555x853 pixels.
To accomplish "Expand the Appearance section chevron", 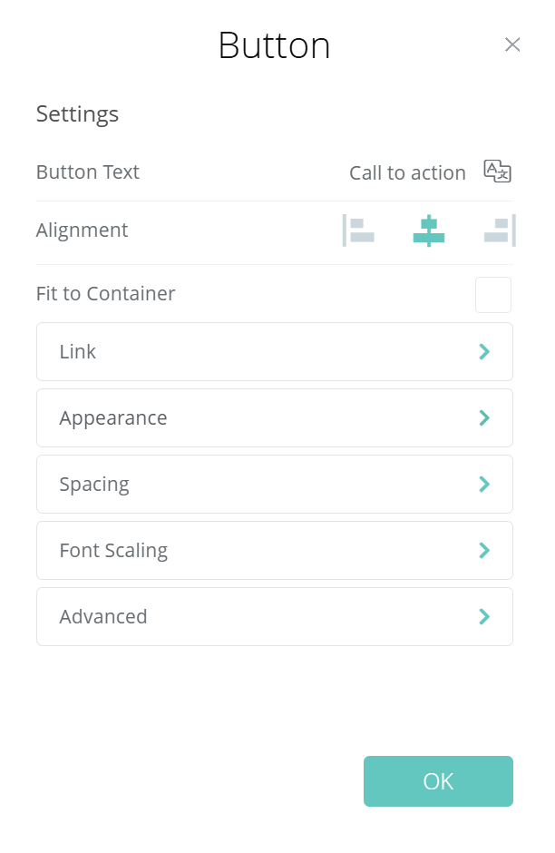I will pos(484,417).
